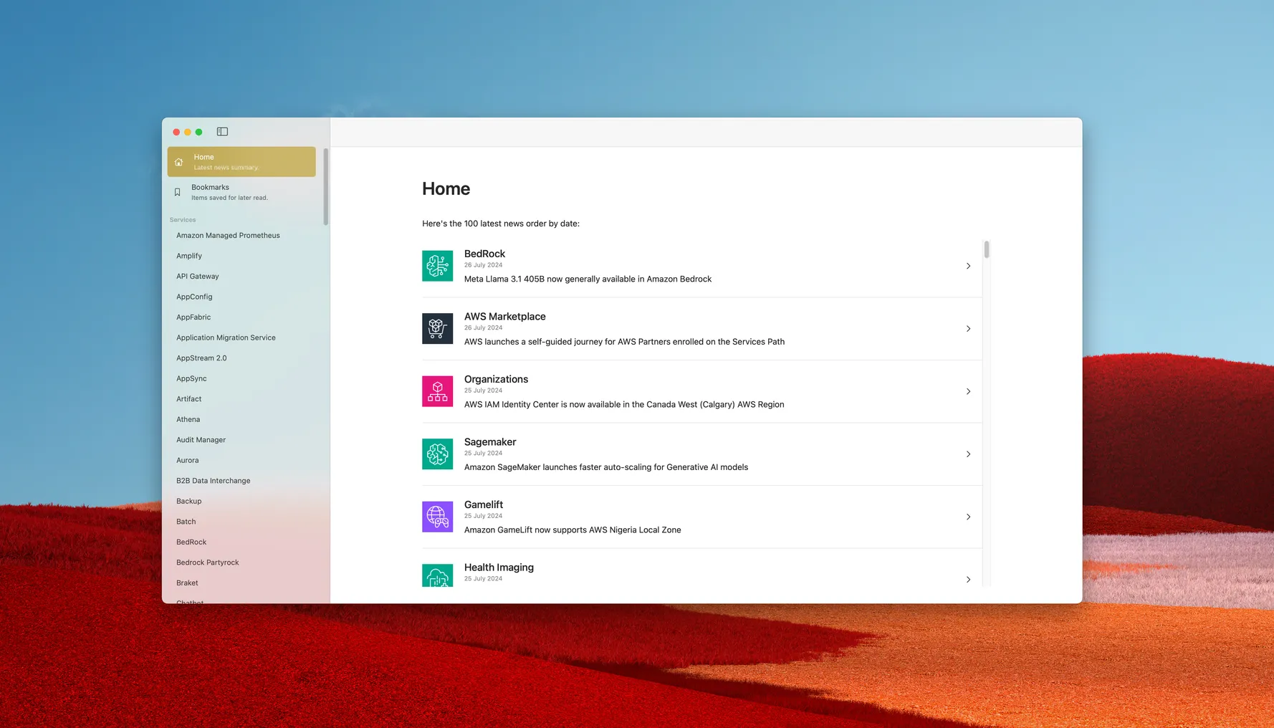Click the AWS Marketplace cart icon
The width and height of the screenshot is (1274, 728).
(x=437, y=329)
